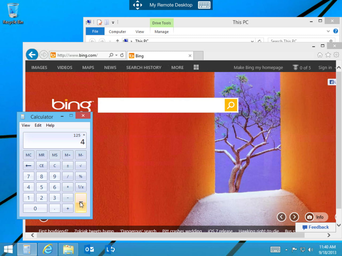The image size is (342, 256).
Task: Open address bar search dropdown arrow
Action: 116,55
